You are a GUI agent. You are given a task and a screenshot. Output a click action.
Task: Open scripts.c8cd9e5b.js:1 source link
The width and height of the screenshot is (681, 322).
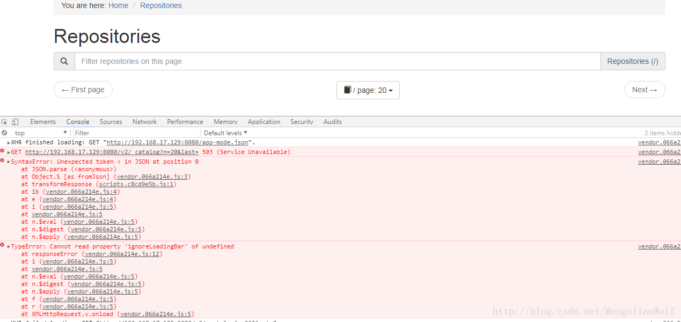[136, 184]
